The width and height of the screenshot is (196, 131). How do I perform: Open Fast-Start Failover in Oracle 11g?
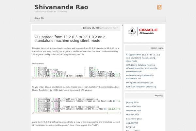[141, 86]
